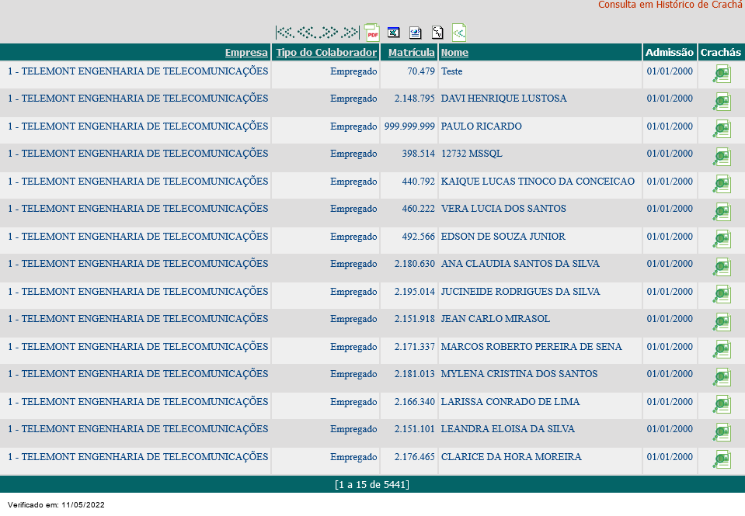
Task: Select name cell ANA CLAUDIA SANTOS DA SILVA
Action: coord(520,264)
